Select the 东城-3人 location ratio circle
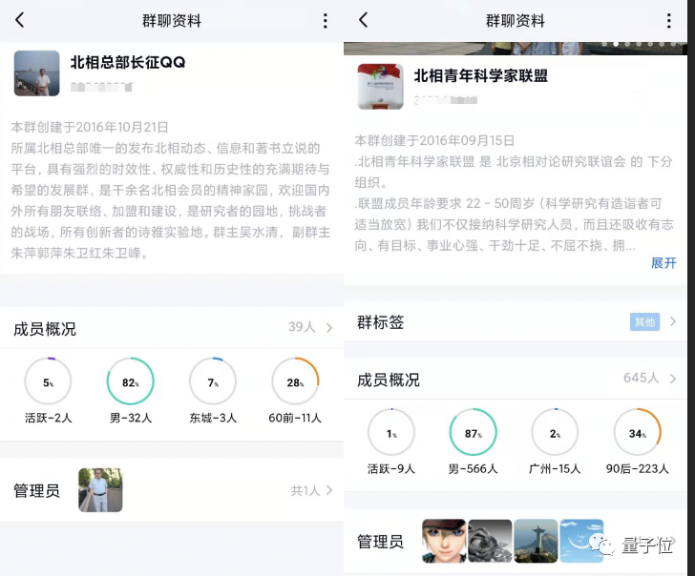This screenshot has height=576, width=695. [213, 381]
